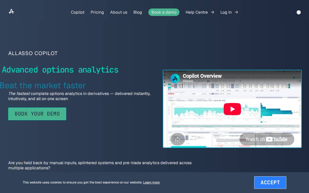Play the Copilot Overview video

tap(232, 109)
